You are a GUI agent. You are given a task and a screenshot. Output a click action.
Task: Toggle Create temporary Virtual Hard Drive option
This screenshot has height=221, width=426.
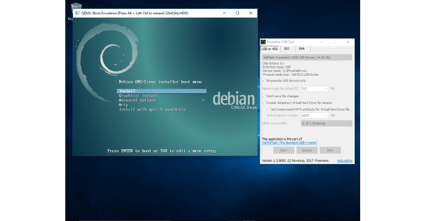tap(264, 103)
